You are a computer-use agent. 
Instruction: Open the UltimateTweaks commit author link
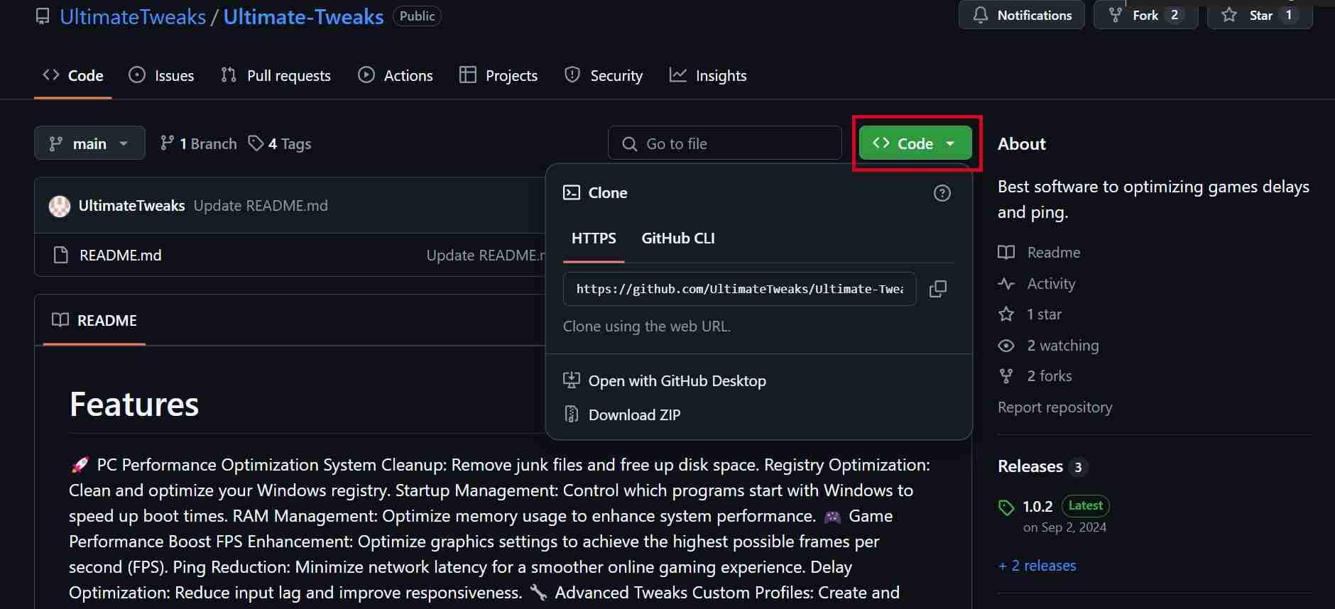pyautogui.click(x=131, y=206)
